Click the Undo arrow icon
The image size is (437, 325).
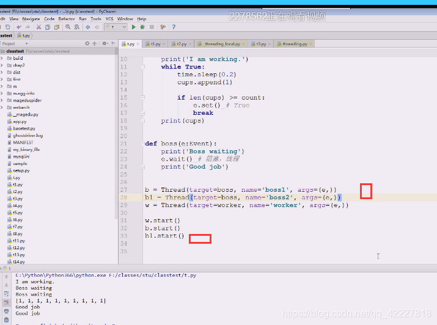[19, 27]
